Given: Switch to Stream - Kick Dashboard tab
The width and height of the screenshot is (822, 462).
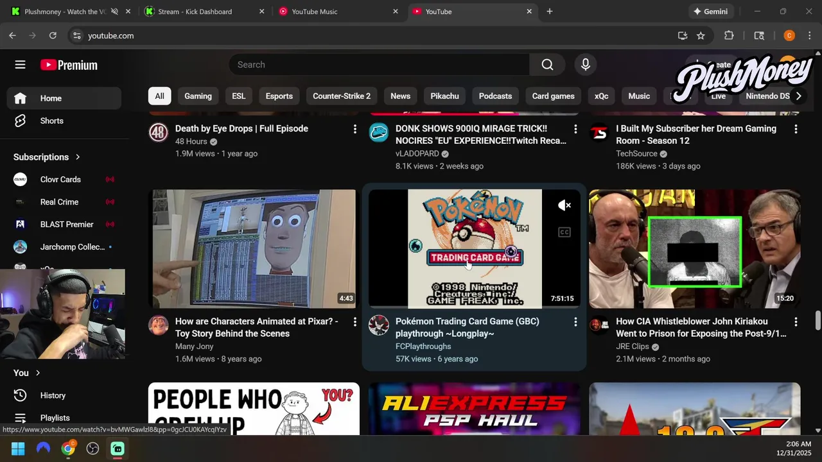Looking at the screenshot, I should tap(204, 12).
